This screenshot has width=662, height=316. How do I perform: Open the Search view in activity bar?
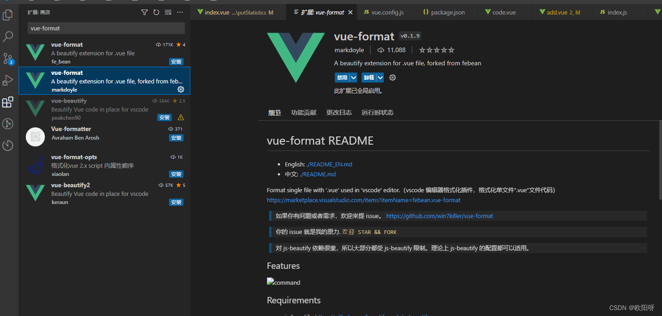coord(8,37)
